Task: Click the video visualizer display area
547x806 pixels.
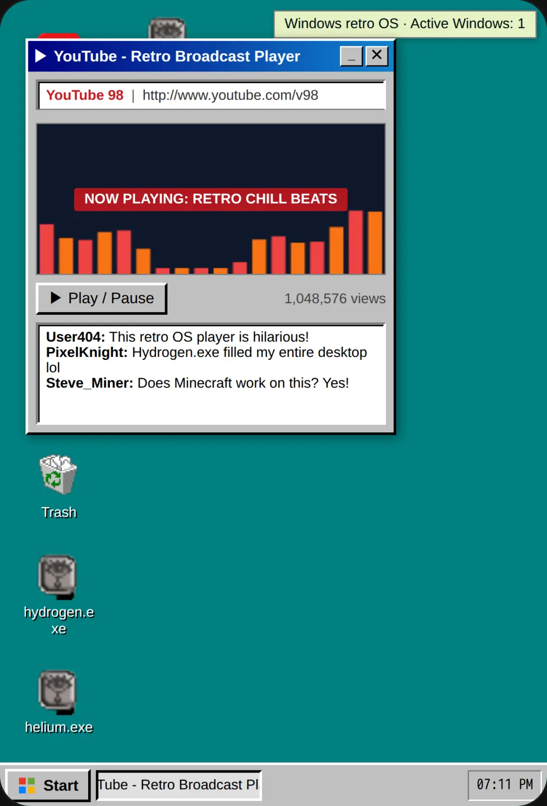Action: 211,199
